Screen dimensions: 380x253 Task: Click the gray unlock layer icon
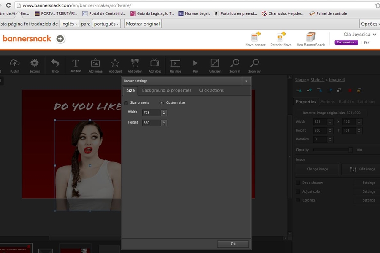click(339, 90)
